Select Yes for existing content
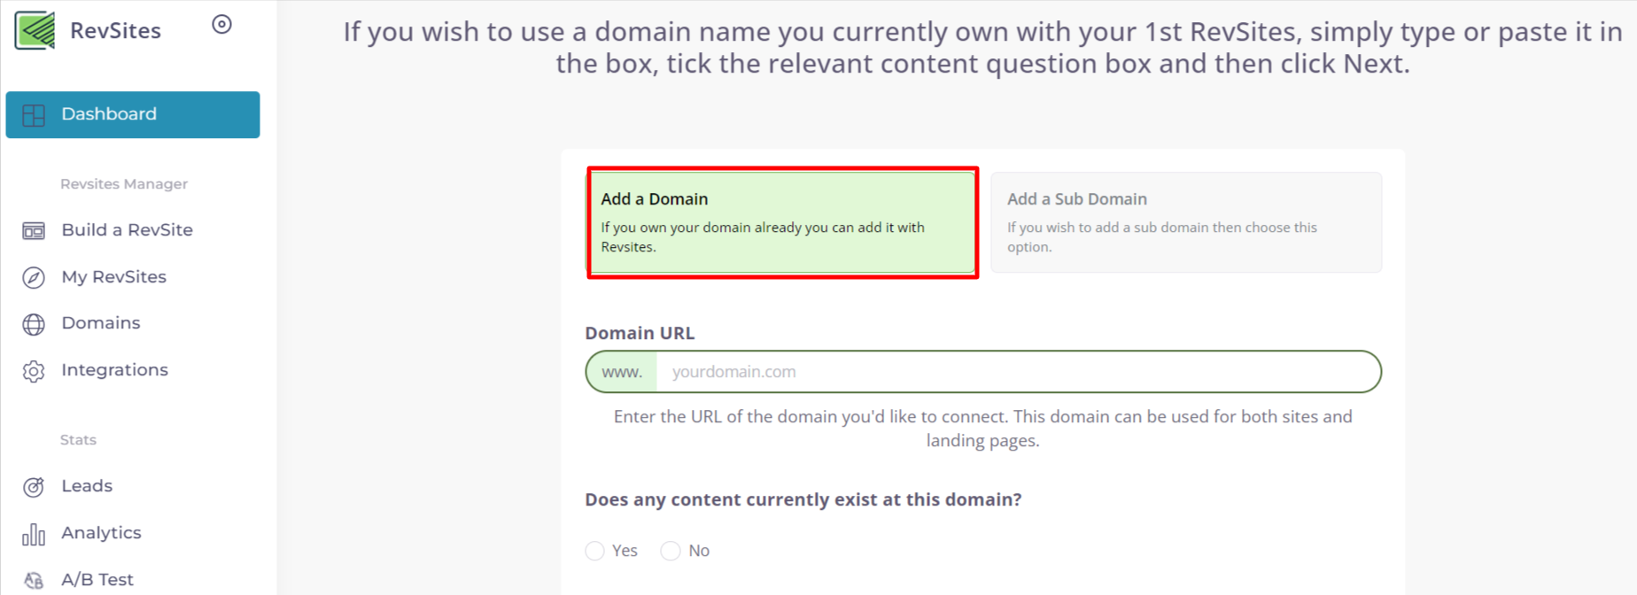 595,551
